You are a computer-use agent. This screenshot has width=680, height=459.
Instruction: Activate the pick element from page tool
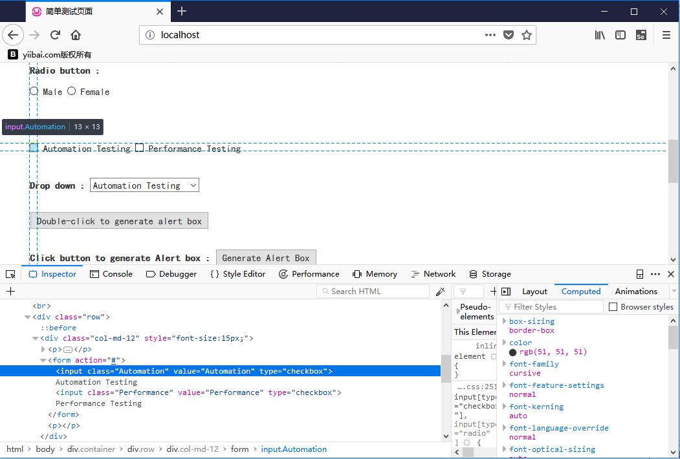click(x=10, y=274)
